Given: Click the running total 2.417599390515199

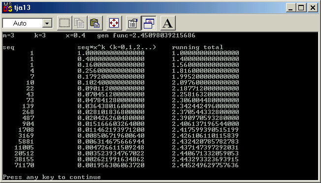Looking at the screenshot, I should 205,130.
